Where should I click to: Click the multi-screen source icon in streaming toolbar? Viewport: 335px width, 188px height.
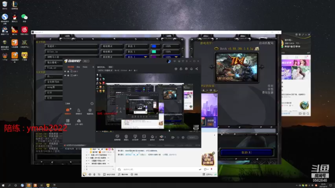pyautogui.click(x=135, y=137)
